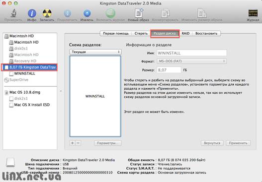Switch to Первая помощь tab
The height and width of the screenshot is (182, 262).
point(116,34)
